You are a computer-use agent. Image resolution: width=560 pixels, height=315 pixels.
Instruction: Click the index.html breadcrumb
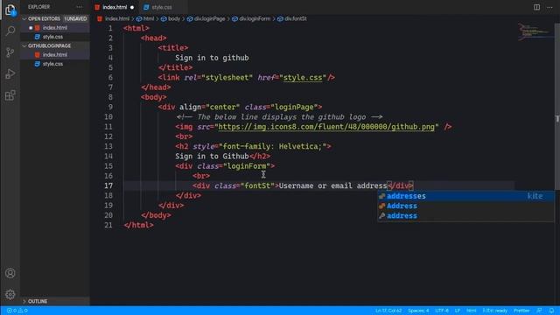coord(116,18)
